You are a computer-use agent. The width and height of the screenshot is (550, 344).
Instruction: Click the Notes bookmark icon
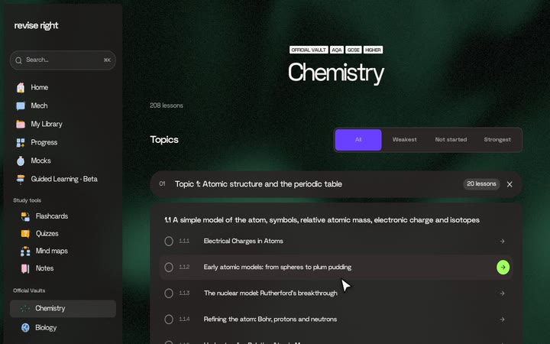(x=25, y=268)
